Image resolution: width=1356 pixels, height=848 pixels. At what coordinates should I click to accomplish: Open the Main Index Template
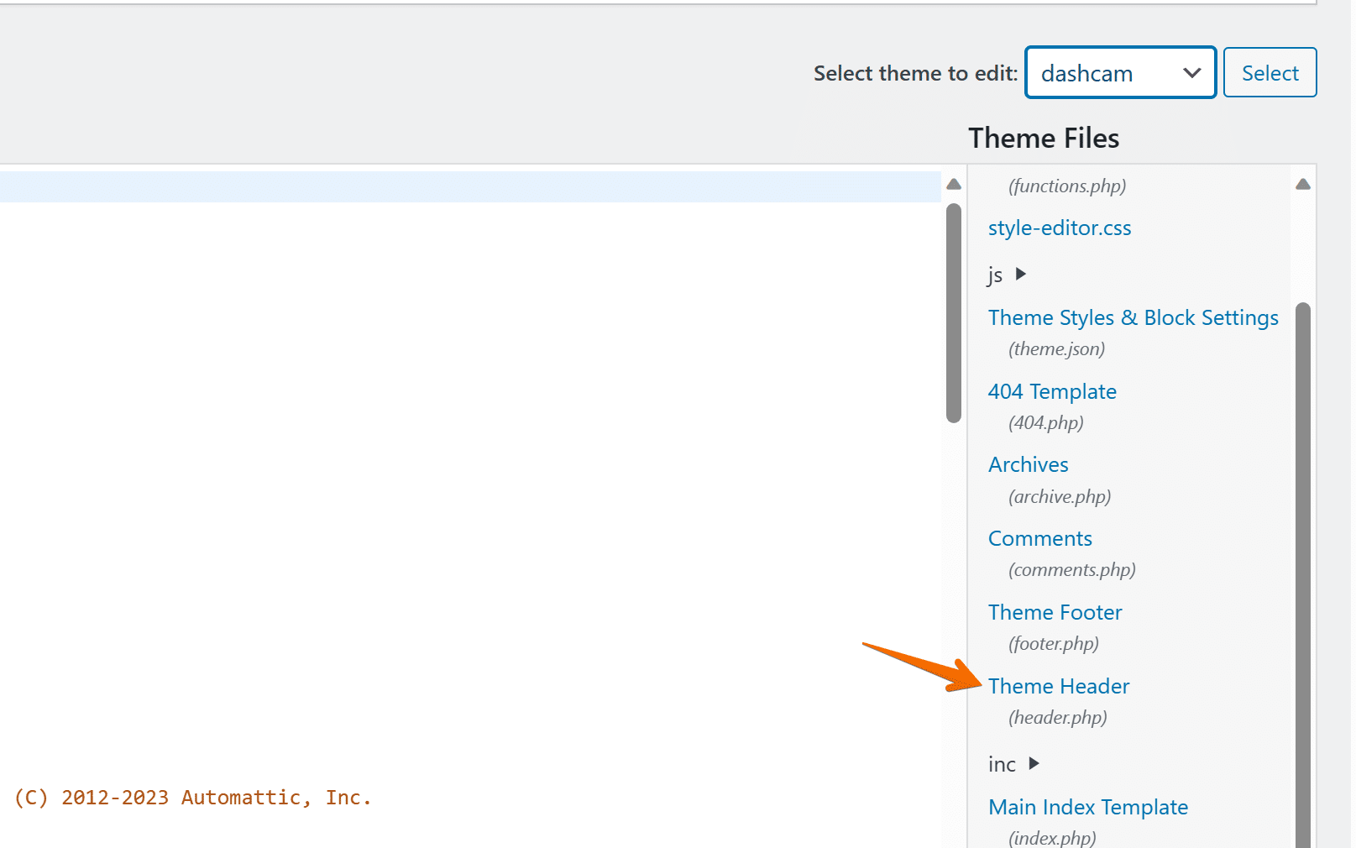point(1088,807)
